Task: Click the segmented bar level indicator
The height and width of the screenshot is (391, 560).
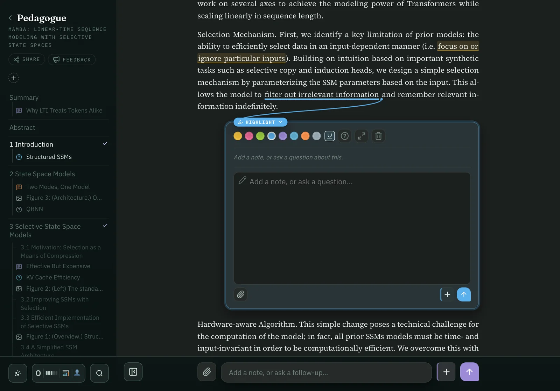Action: pyautogui.click(x=51, y=373)
